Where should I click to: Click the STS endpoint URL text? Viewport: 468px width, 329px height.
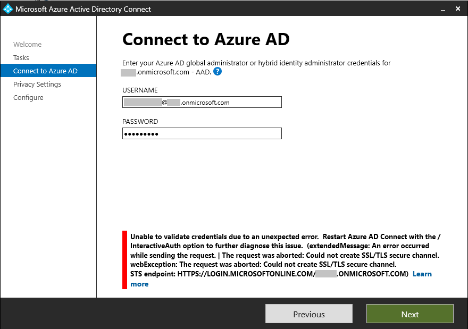point(292,274)
